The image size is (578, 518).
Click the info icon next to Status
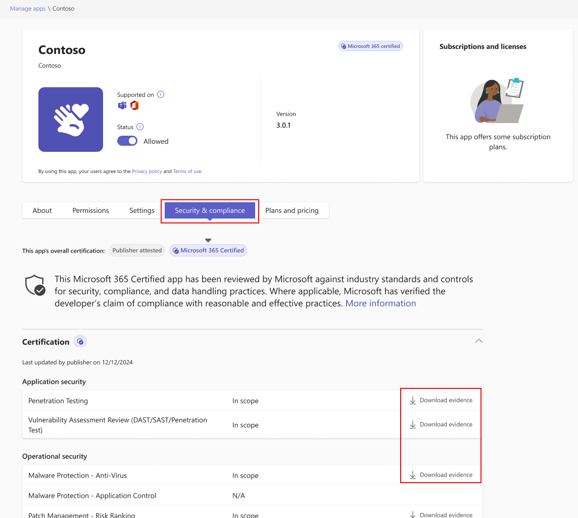[x=140, y=127]
